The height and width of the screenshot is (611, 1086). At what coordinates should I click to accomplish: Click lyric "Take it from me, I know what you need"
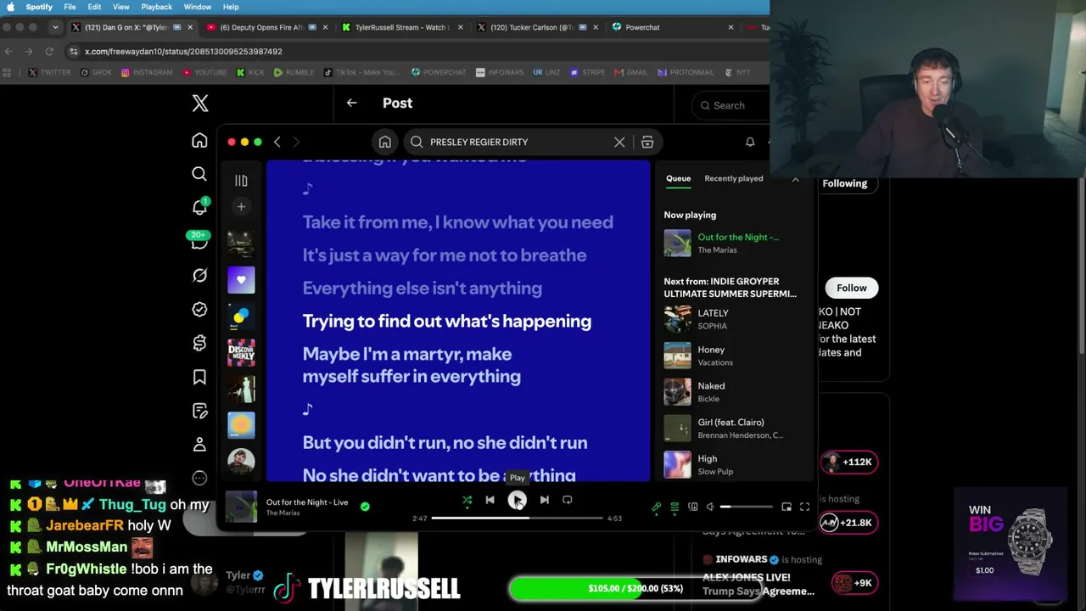point(458,222)
